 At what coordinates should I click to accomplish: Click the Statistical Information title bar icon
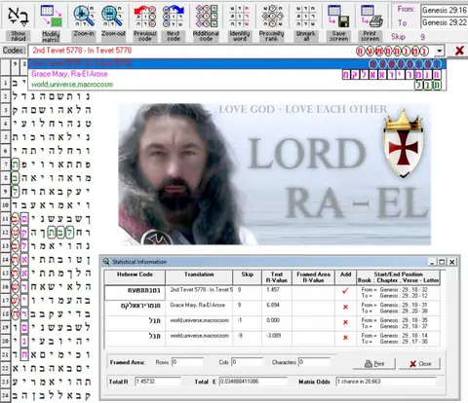[x=105, y=262]
